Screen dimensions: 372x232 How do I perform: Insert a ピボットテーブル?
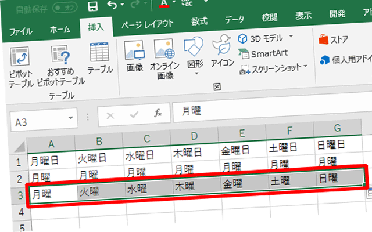tap(20, 67)
